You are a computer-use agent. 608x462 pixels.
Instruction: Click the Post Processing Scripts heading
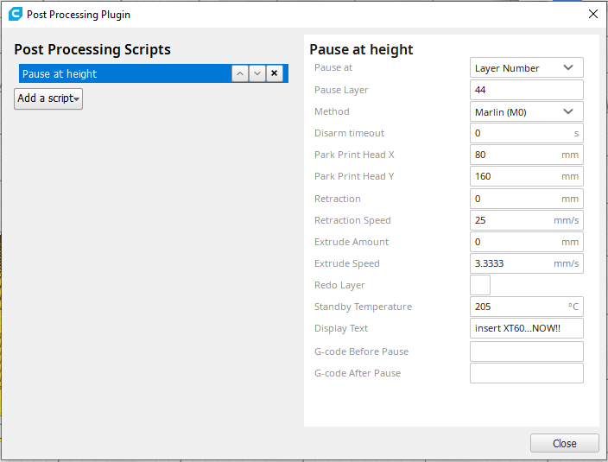pyautogui.click(x=92, y=49)
